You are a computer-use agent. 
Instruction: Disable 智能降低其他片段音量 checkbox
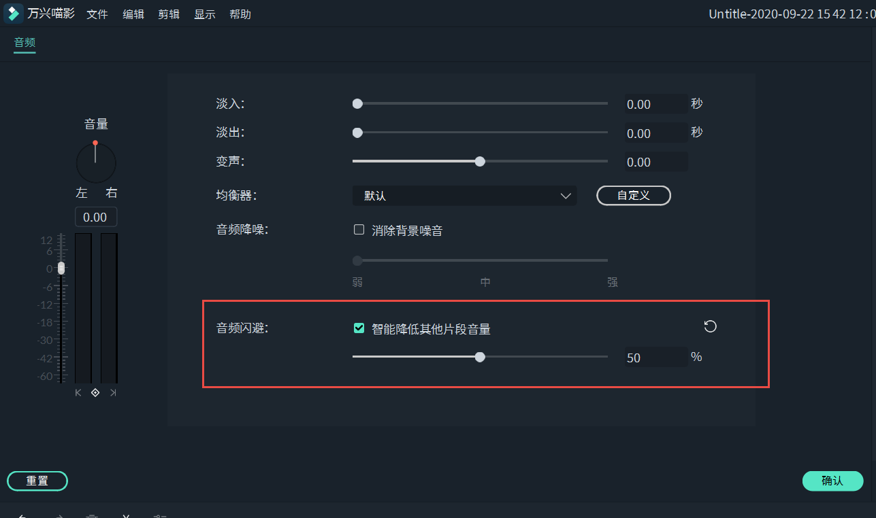(359, 328)
